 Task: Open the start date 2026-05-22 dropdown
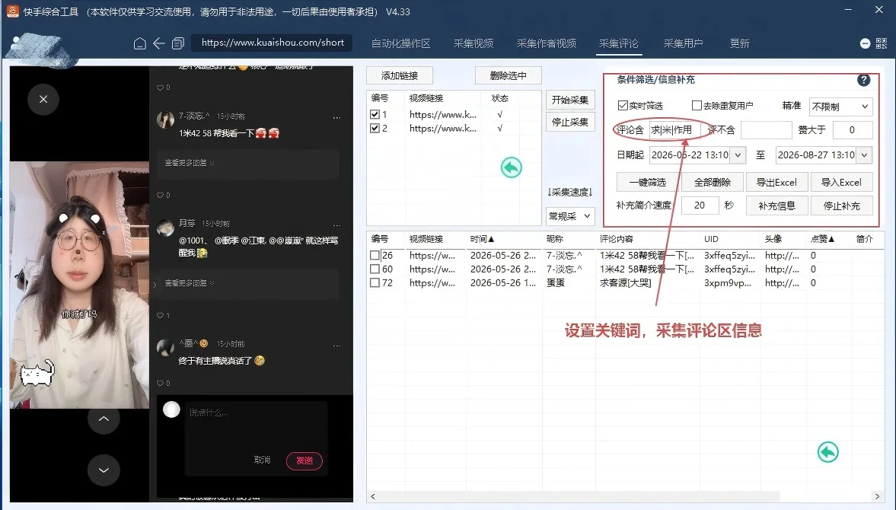tap(738, 155)
